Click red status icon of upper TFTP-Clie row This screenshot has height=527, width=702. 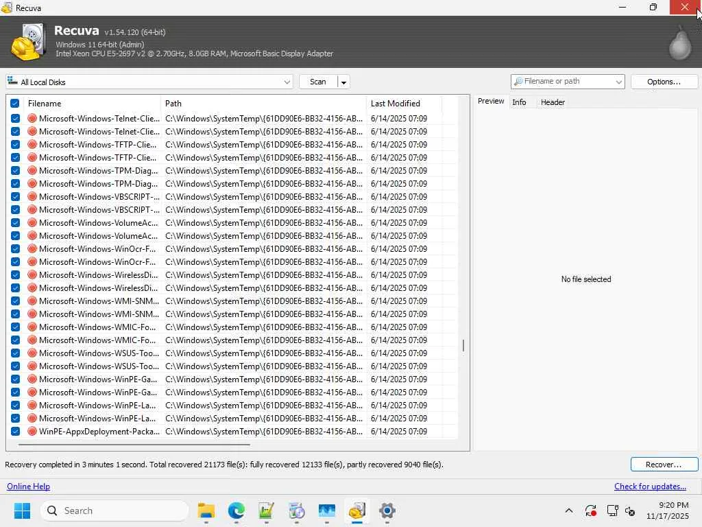pos(32,144)
